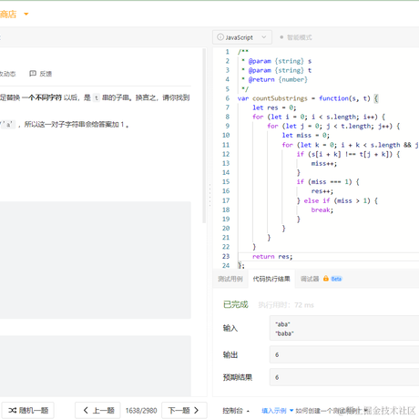Click the 1638/2980 problem counter
This screenshot has width=419, height=419.
click(x=141, y=411)
